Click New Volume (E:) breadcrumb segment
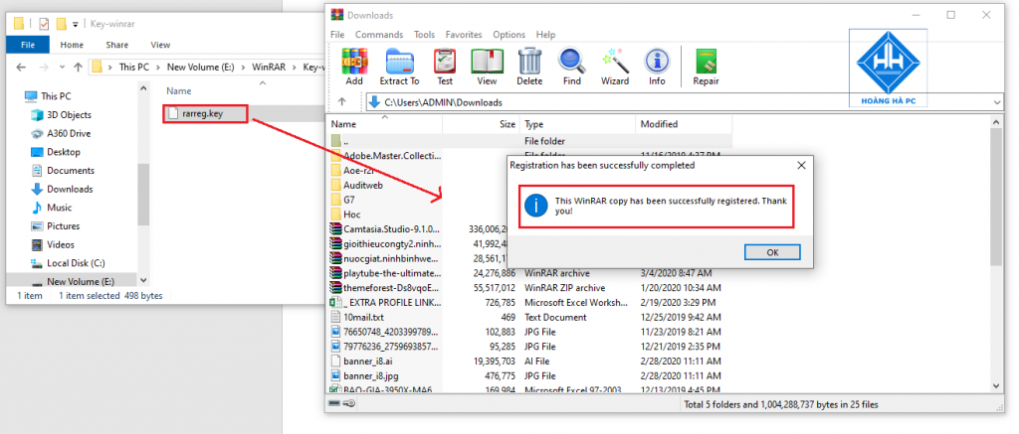 pos(199,67)
